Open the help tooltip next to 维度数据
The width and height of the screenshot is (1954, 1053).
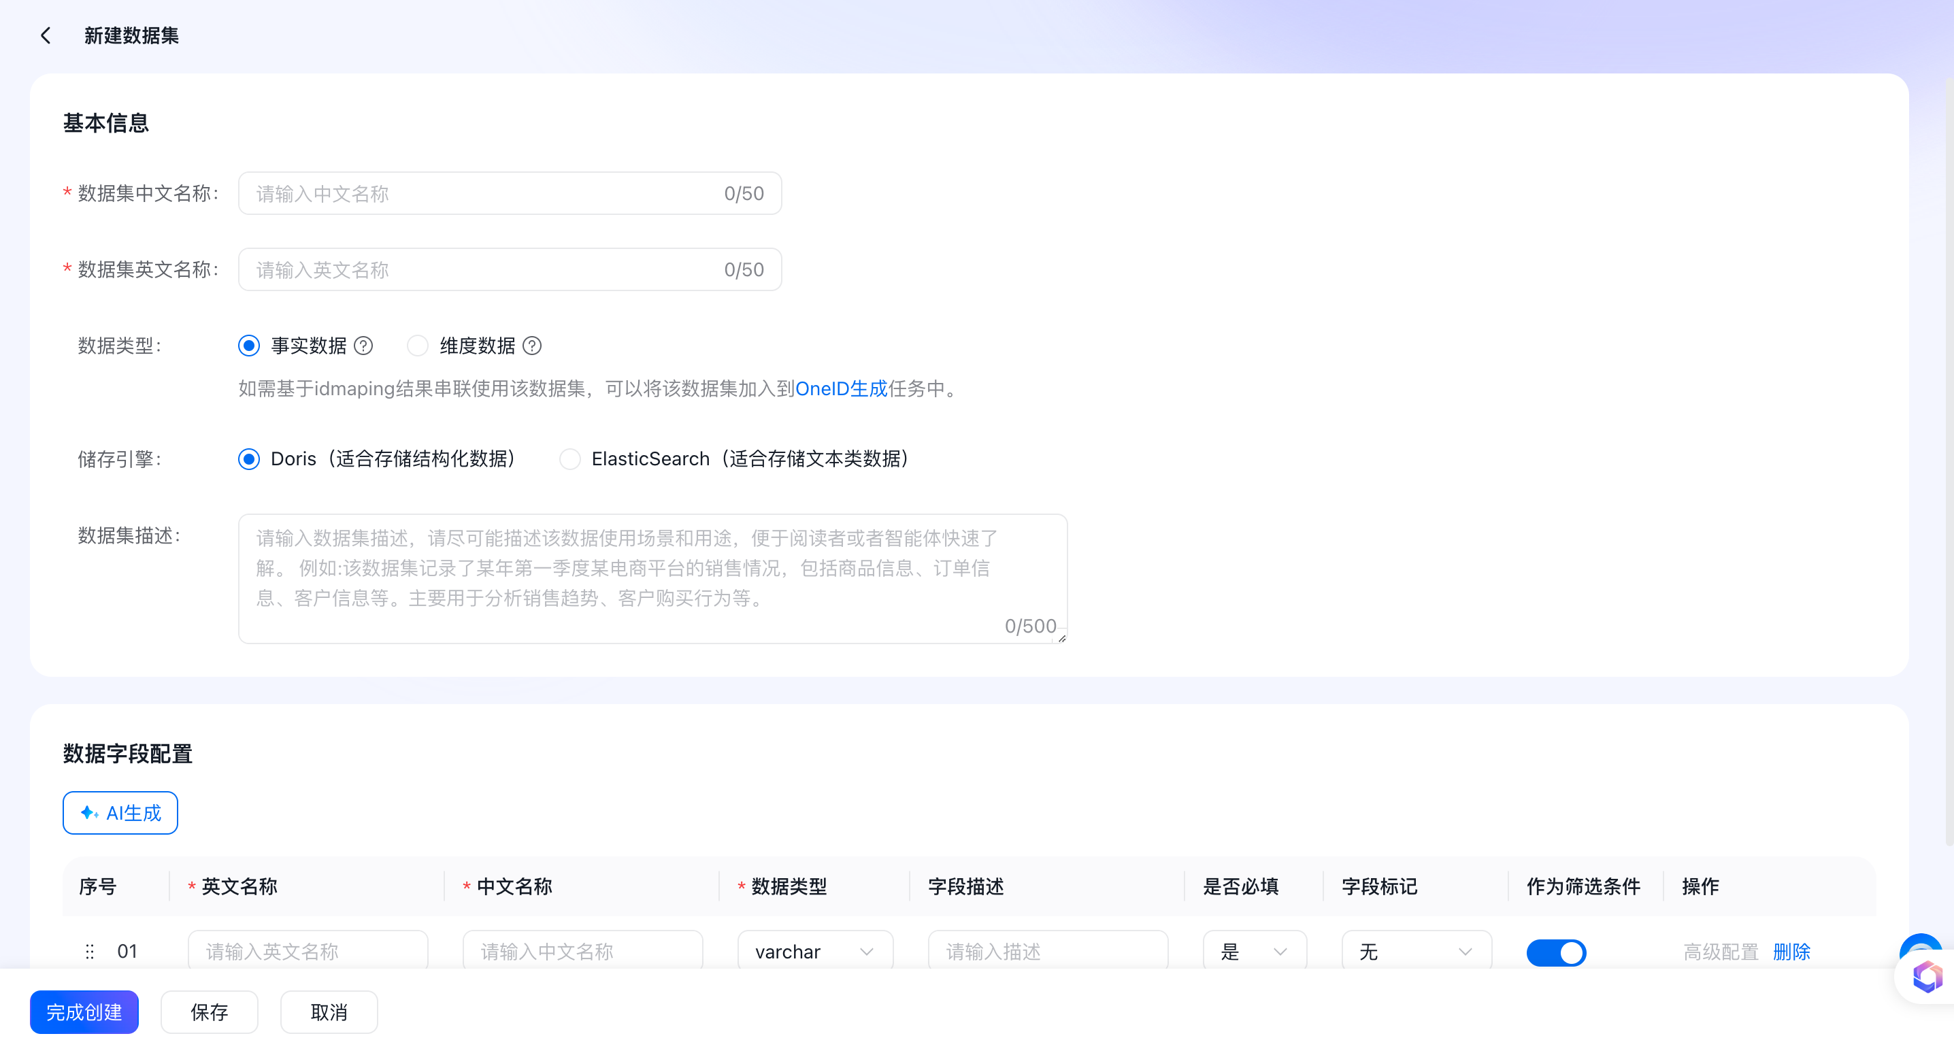pyautogui.click(x=533, y=345)
